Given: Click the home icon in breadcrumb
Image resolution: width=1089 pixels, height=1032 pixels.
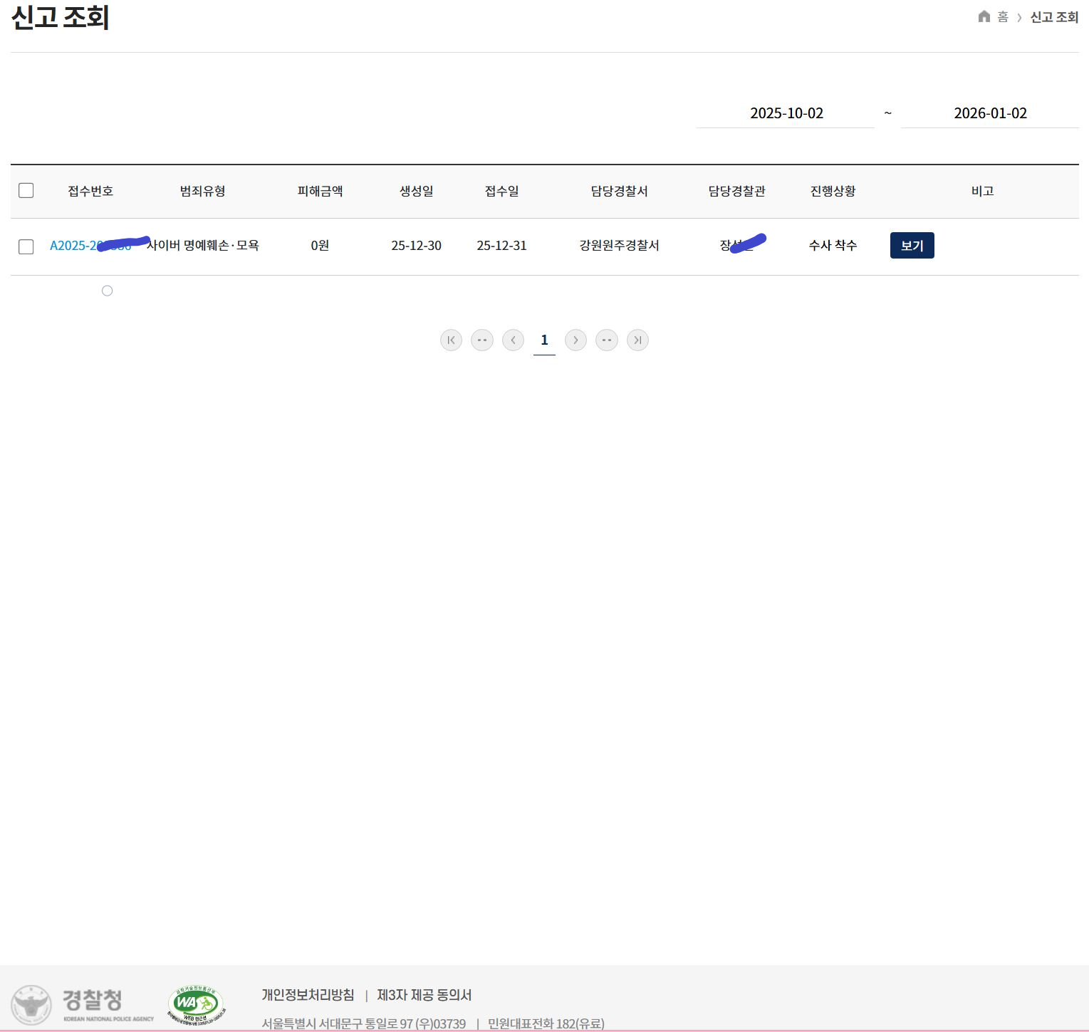Looking at the screenshot, I should pyautogui.click(x=984, y=16).
